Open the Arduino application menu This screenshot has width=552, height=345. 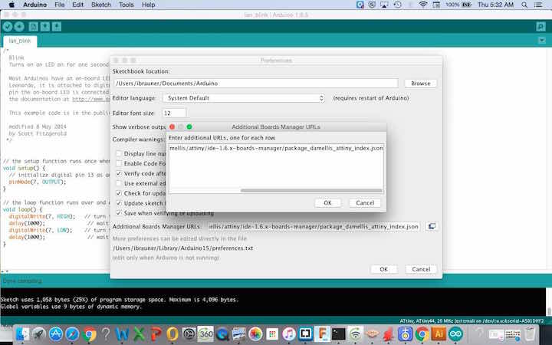(34, 5)
